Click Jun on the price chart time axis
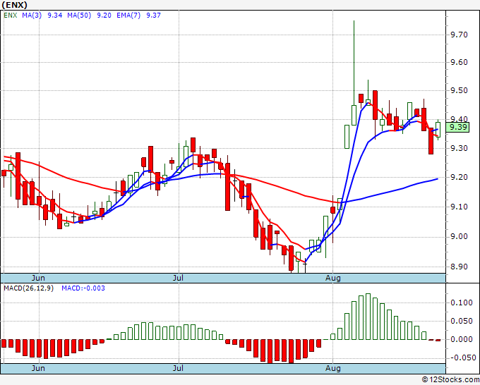The width and height of the screenshot is (480, 385). pos(38,278)
